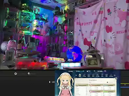Click the heart stat header icon
The height and width of the screenshot is (96, 129).
click(x=91, y=91)
